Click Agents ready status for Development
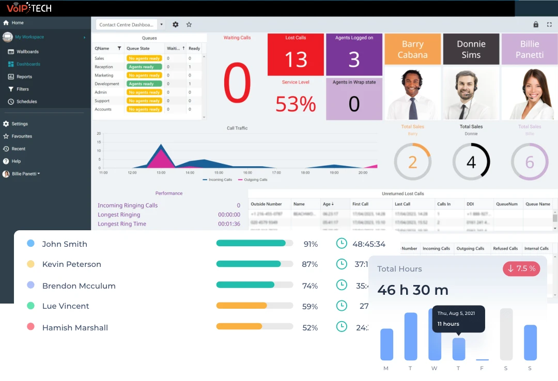Image resolution: width=558 pixels, height=381 pixels. tap(144, 84)
